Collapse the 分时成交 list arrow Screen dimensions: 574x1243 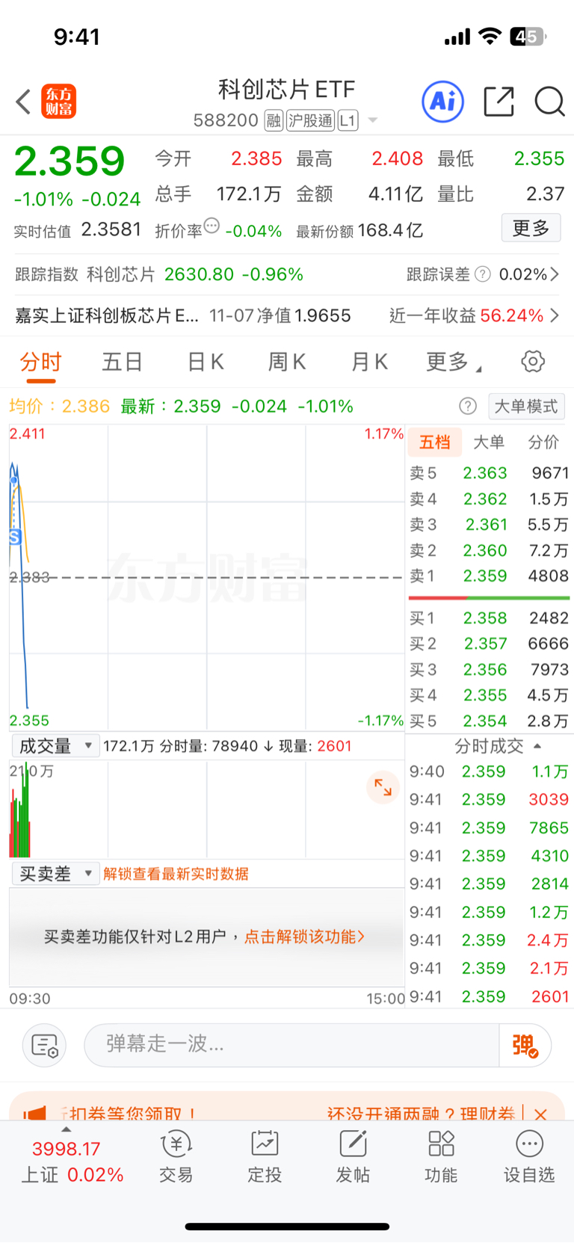tap(537, 746)
